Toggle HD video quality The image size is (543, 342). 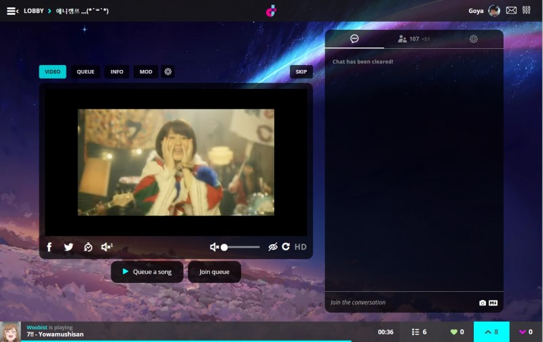tap(301, 247)
